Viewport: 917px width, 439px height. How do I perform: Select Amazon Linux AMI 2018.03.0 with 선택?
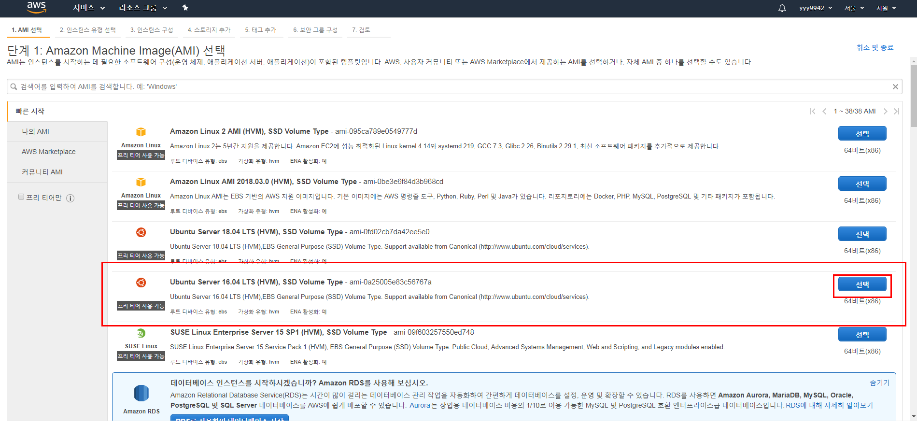[862, 184]
